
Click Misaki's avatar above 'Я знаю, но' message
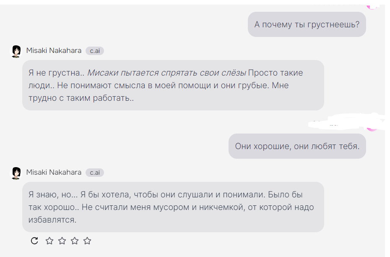[16, 173]
